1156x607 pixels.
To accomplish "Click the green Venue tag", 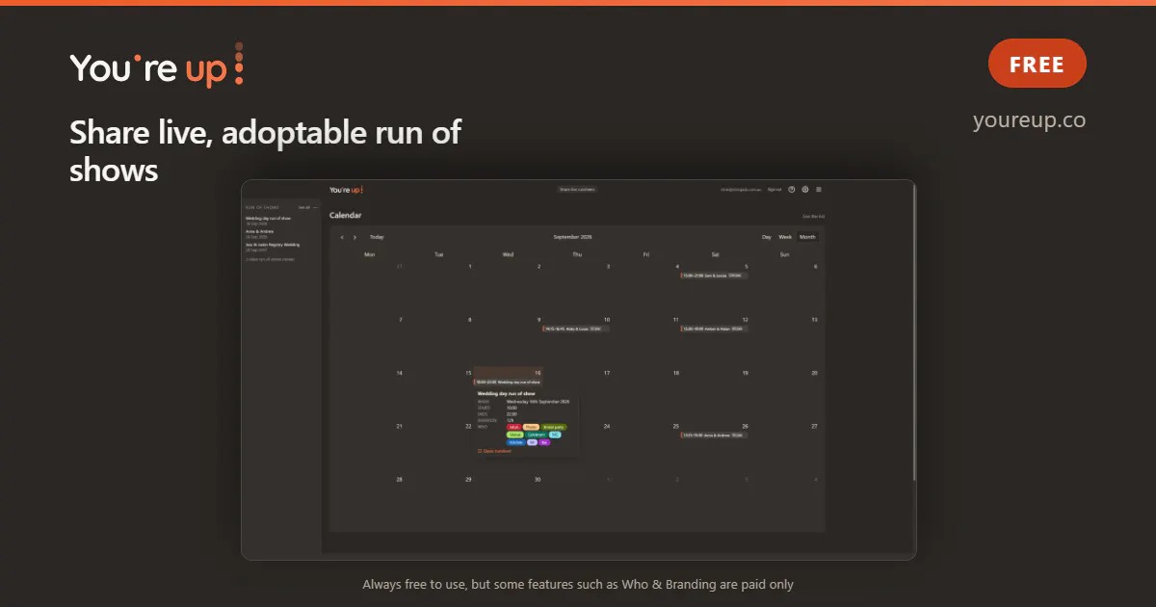I will tap(515, 435).
